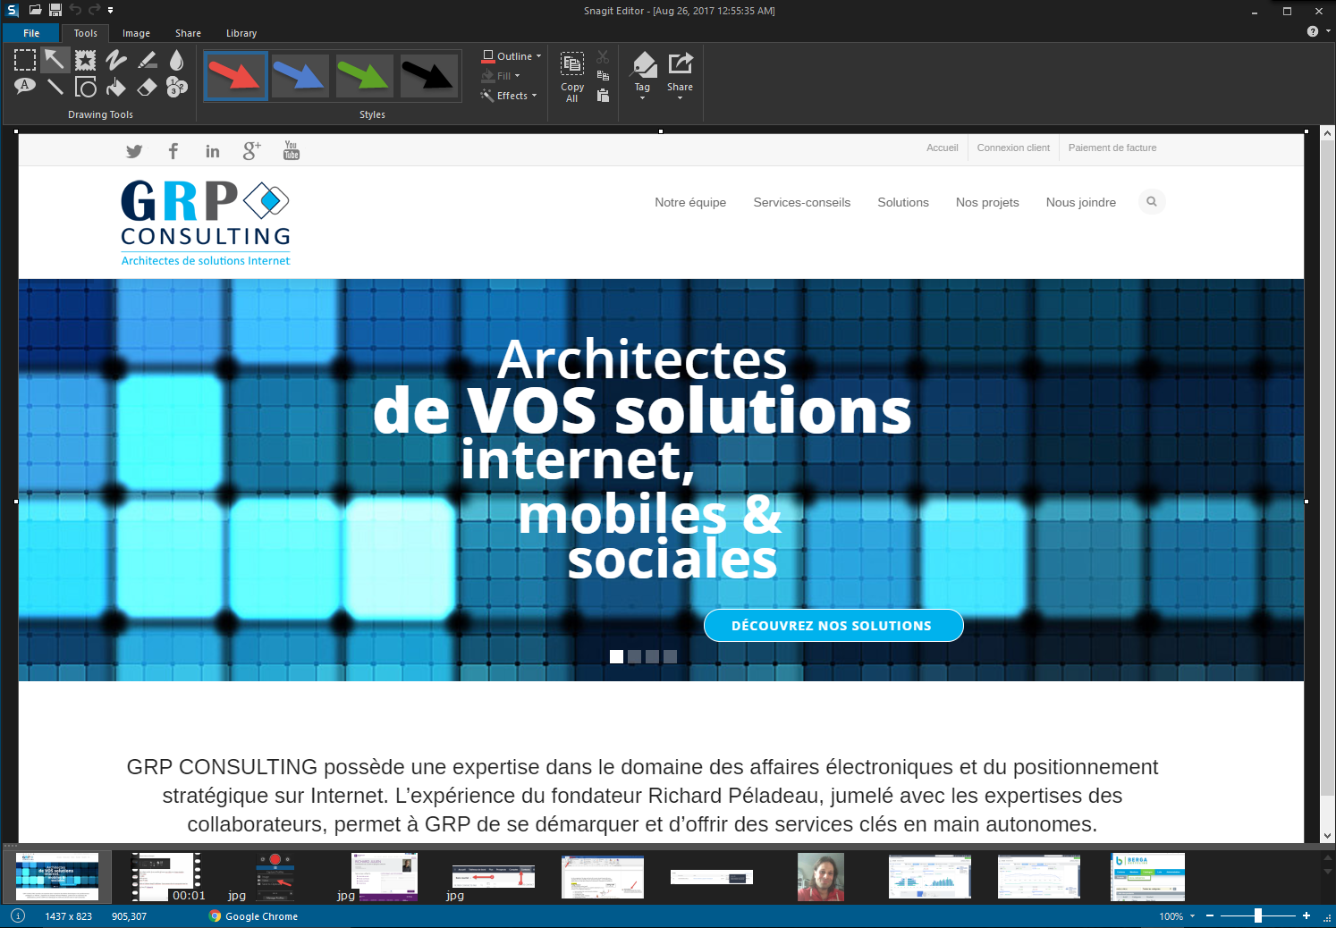The width and height of the screenshot is (1336, 928).
Task: Open the Help question mark icon
Action: (1313, 31)
